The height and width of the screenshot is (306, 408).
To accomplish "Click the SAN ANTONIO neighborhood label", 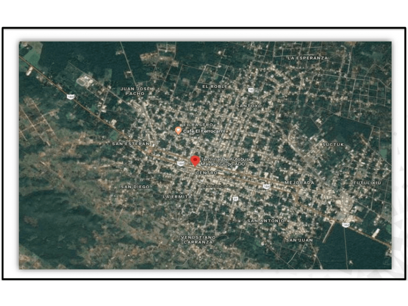I will click(265, 221).
